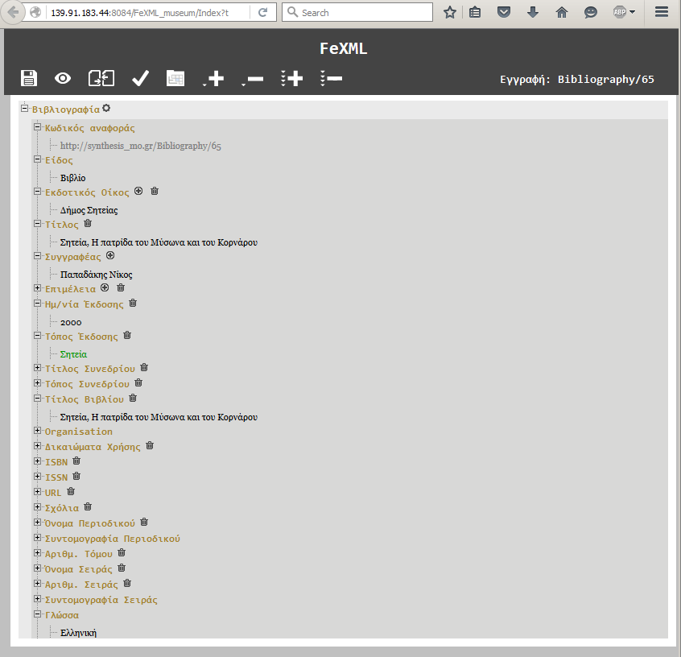
Task: Click the author value Παπαδάκης Νίκος
Action: point(97,275)
